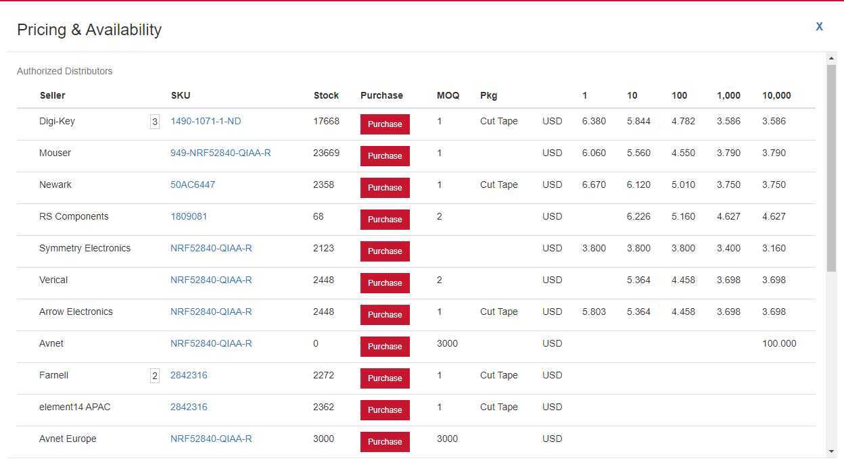844x471 pixels.
Task: Click the SKU column header
Action: pos(181,95)
